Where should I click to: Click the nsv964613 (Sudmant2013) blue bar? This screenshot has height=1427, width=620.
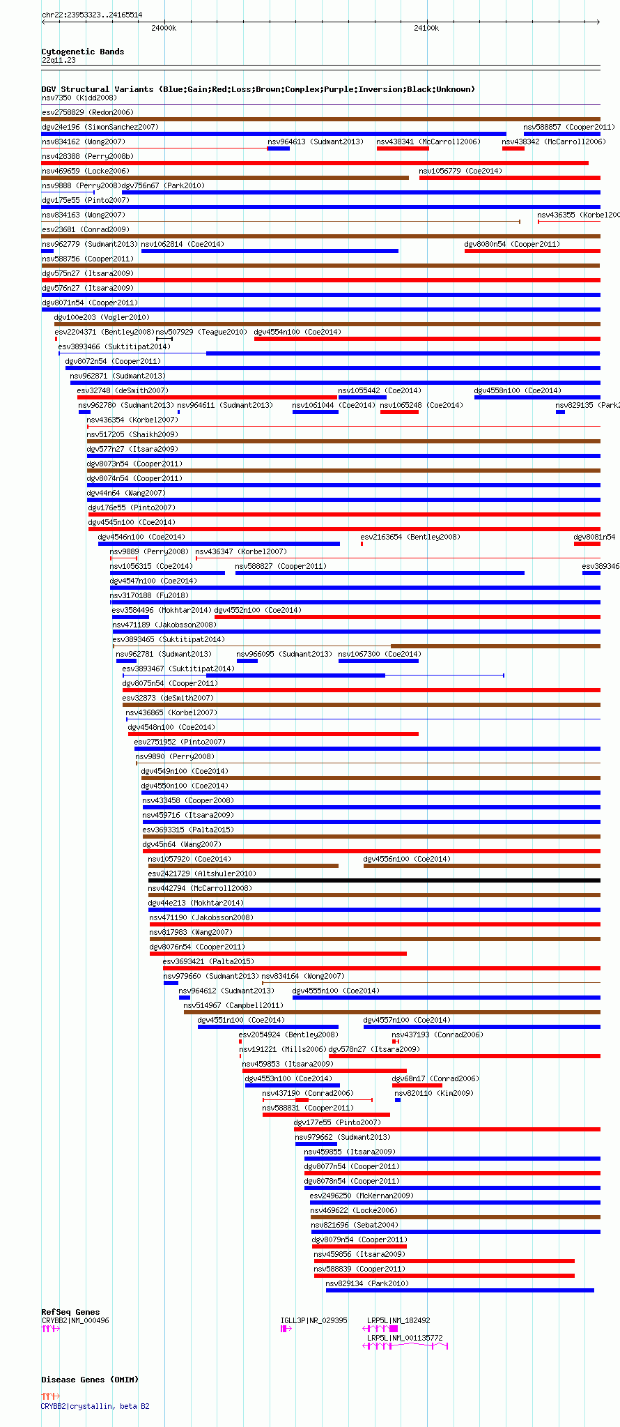(x=279, y=148)
